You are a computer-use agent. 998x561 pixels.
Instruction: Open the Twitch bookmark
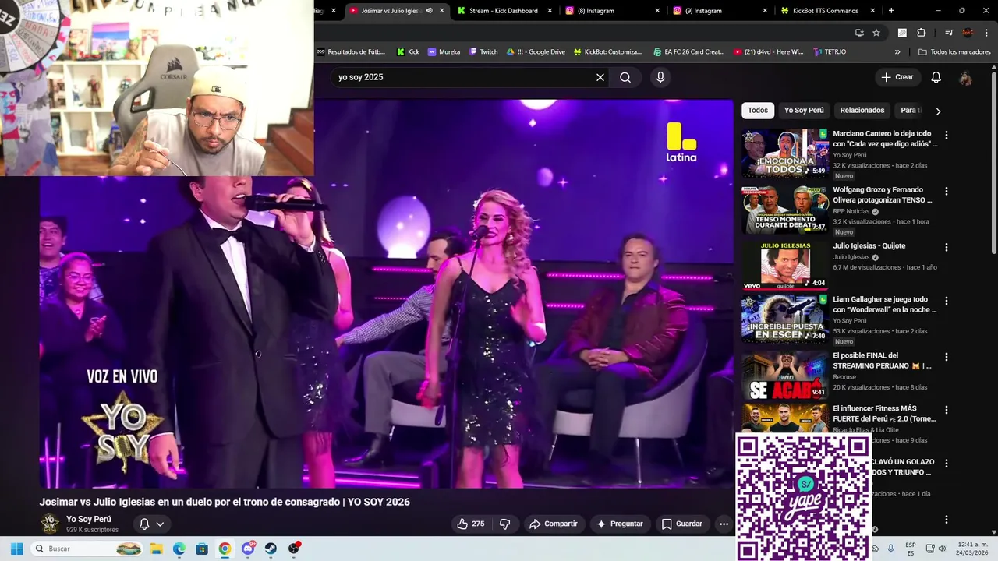[483, 52]
